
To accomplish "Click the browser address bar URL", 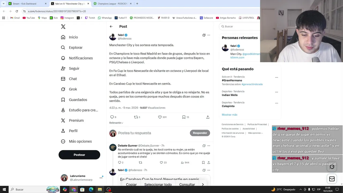I will click(x=57, y=11).
